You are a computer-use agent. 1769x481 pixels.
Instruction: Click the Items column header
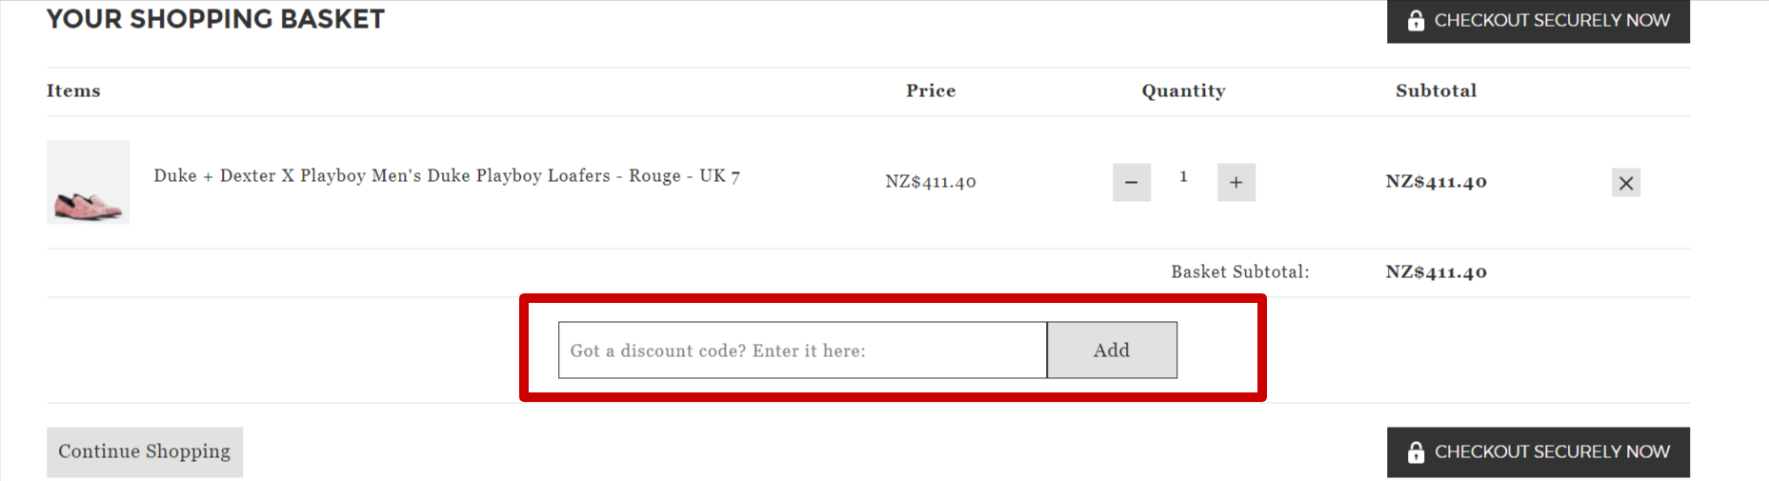coord(73,90)
